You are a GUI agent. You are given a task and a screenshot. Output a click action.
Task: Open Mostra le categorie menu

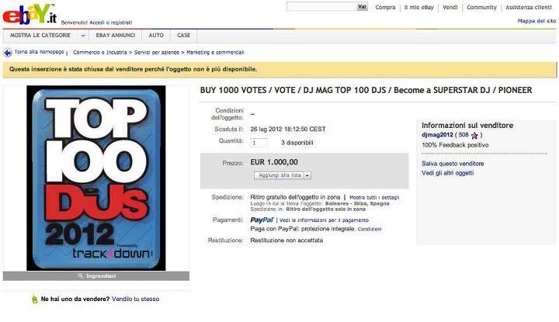click(40, 36)
